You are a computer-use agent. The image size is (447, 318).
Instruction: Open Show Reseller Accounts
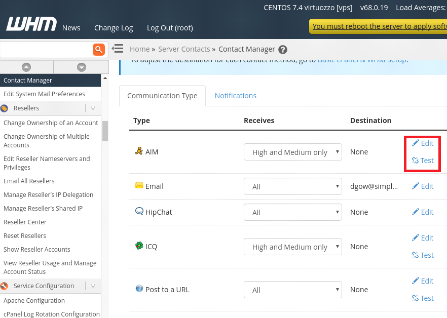(37, 249)
